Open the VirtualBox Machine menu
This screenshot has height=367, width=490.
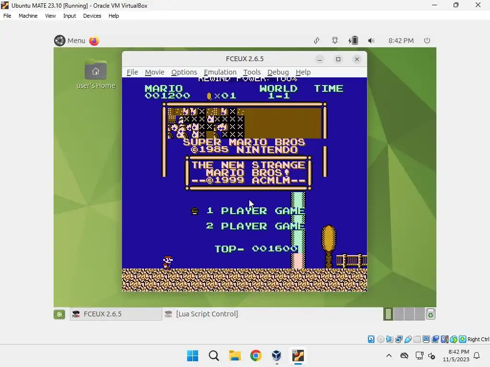point(28,16)
